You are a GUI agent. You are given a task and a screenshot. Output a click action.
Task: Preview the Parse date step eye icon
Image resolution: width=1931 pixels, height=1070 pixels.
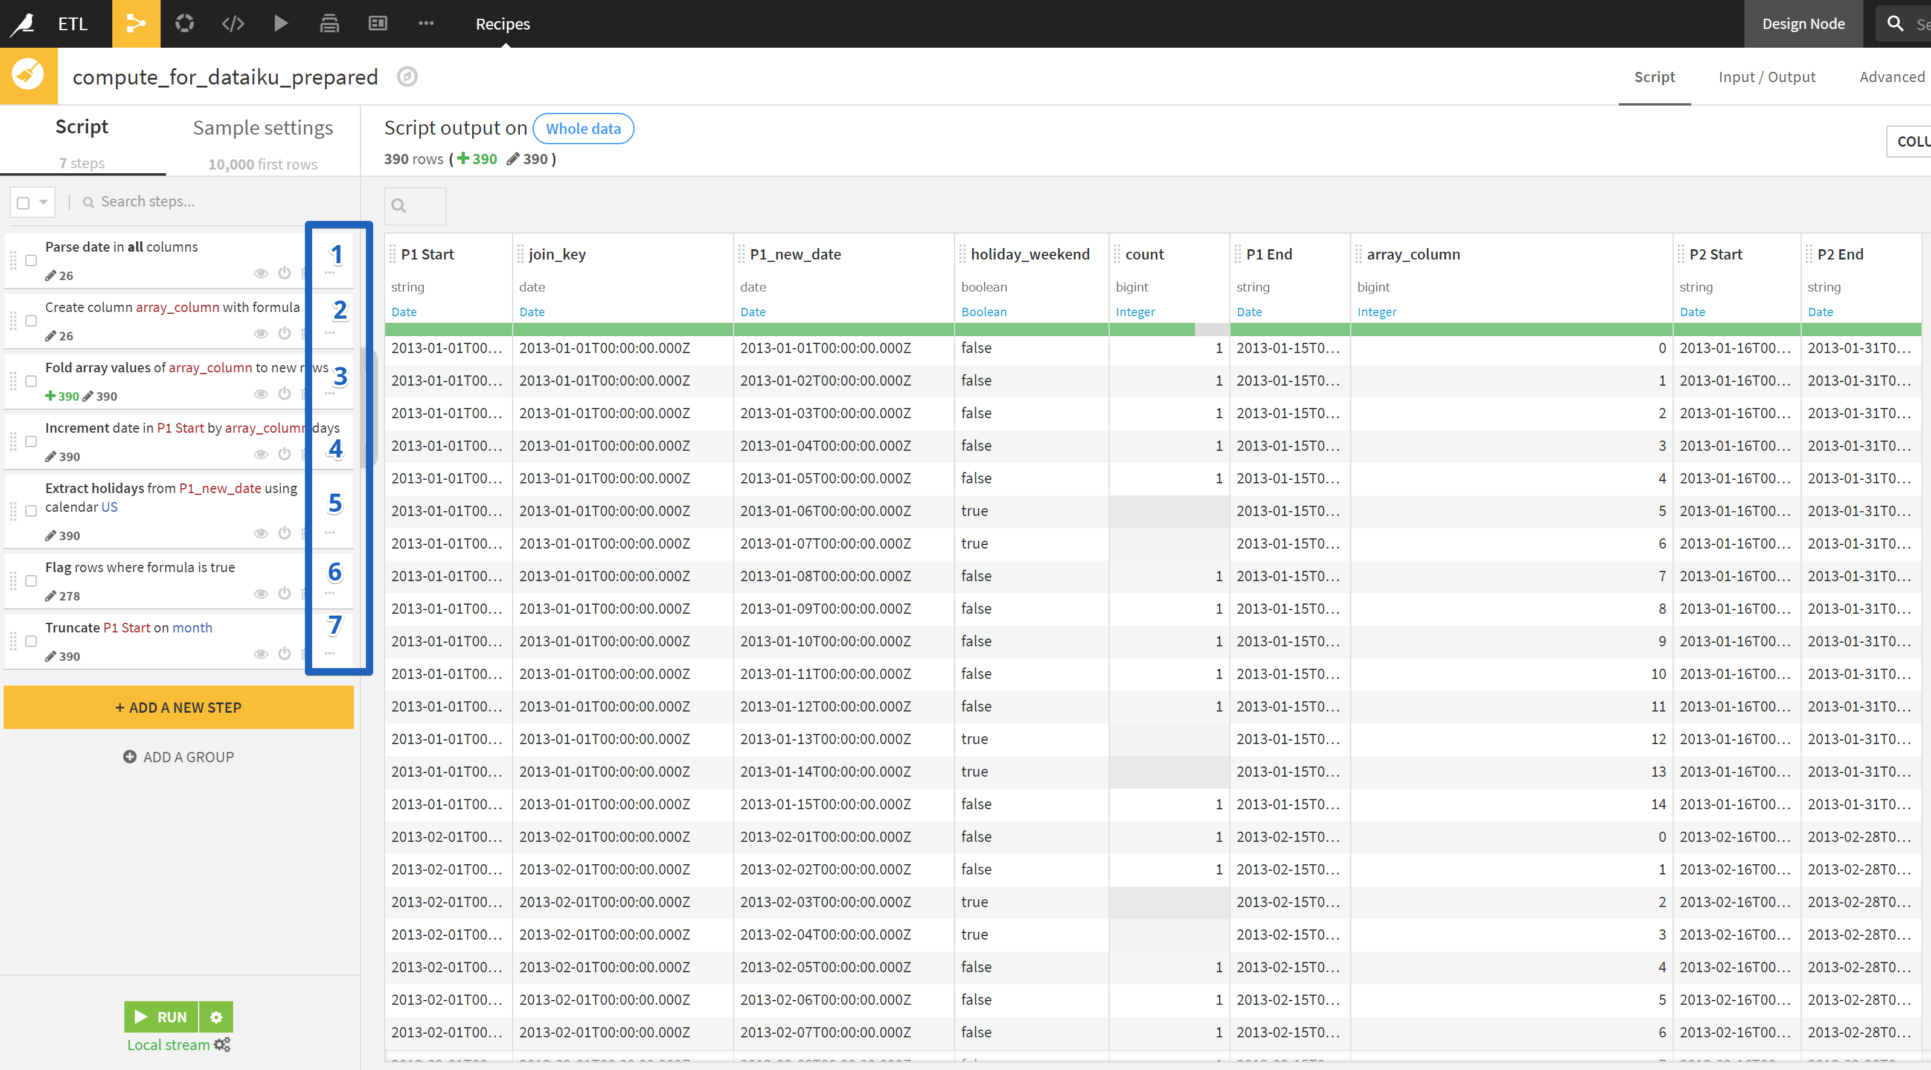[x=261, y=273]
